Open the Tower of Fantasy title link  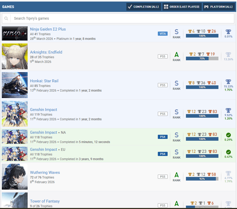pyautogui.click(x=45, y=201)
